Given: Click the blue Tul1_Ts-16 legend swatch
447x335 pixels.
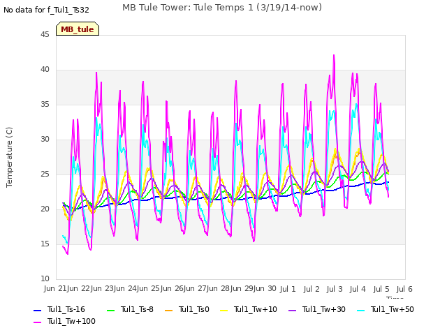Looking at the screenshot, I should (x=37, y=310).
